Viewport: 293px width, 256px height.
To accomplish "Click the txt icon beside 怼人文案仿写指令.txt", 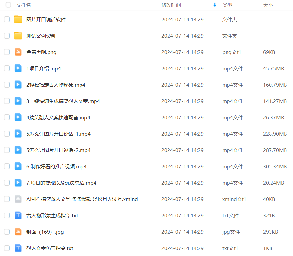I will [18, 248].
